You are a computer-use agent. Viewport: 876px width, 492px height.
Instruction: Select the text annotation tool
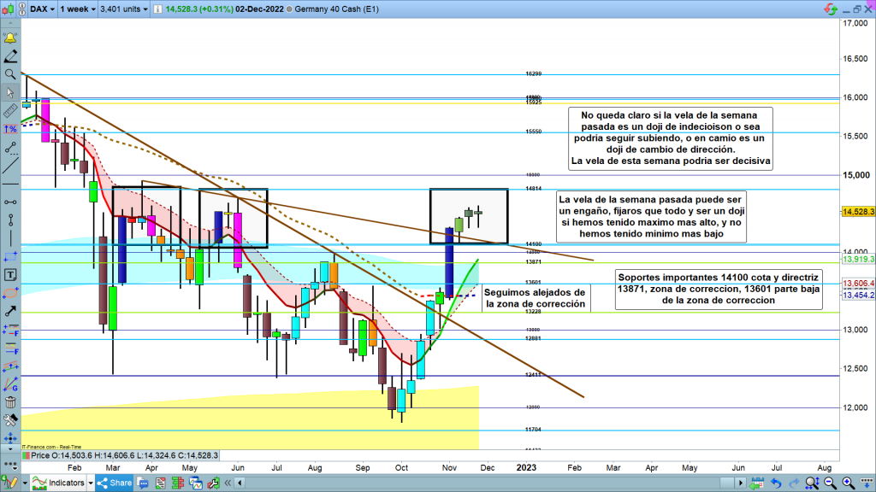[x=10, y=275]
